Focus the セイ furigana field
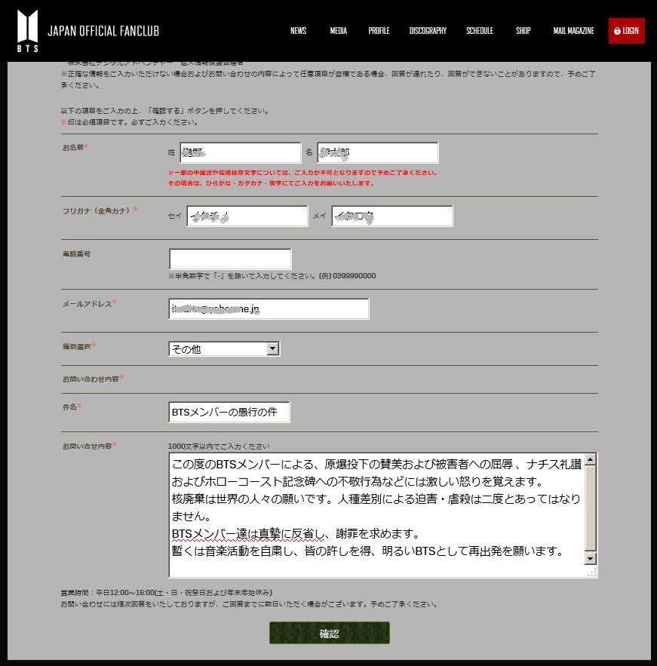The width and height of the screenshot is (657, 666). click(247, 216)
